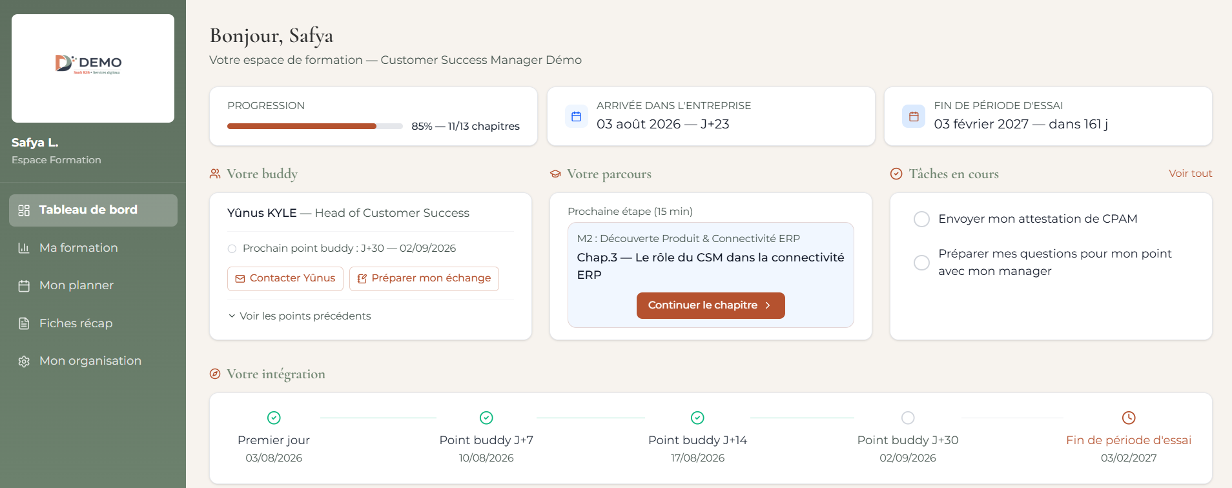The height and width of the screenshot is (488, 1232).
Task: Click the compass icon by Votre intégration
Action: coord(215,374)
